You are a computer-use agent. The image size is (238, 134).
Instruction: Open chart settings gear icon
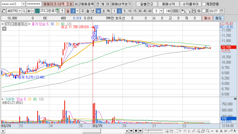pos(199,11)
